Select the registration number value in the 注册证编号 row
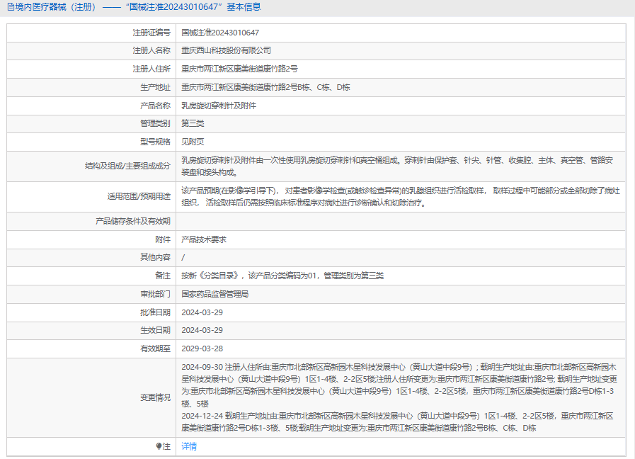The image size is (635, 459). click(220, 33)
